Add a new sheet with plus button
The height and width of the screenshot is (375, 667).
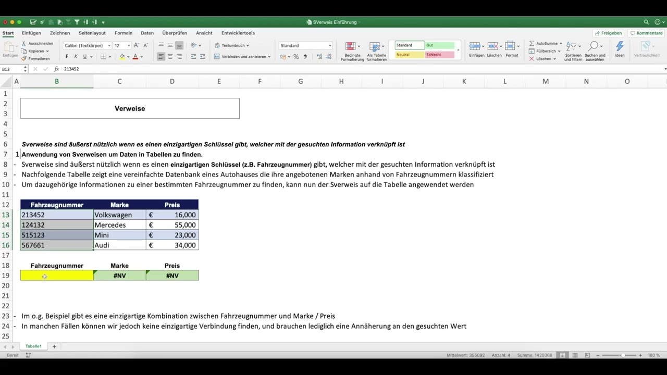click(x=54, y=346)
